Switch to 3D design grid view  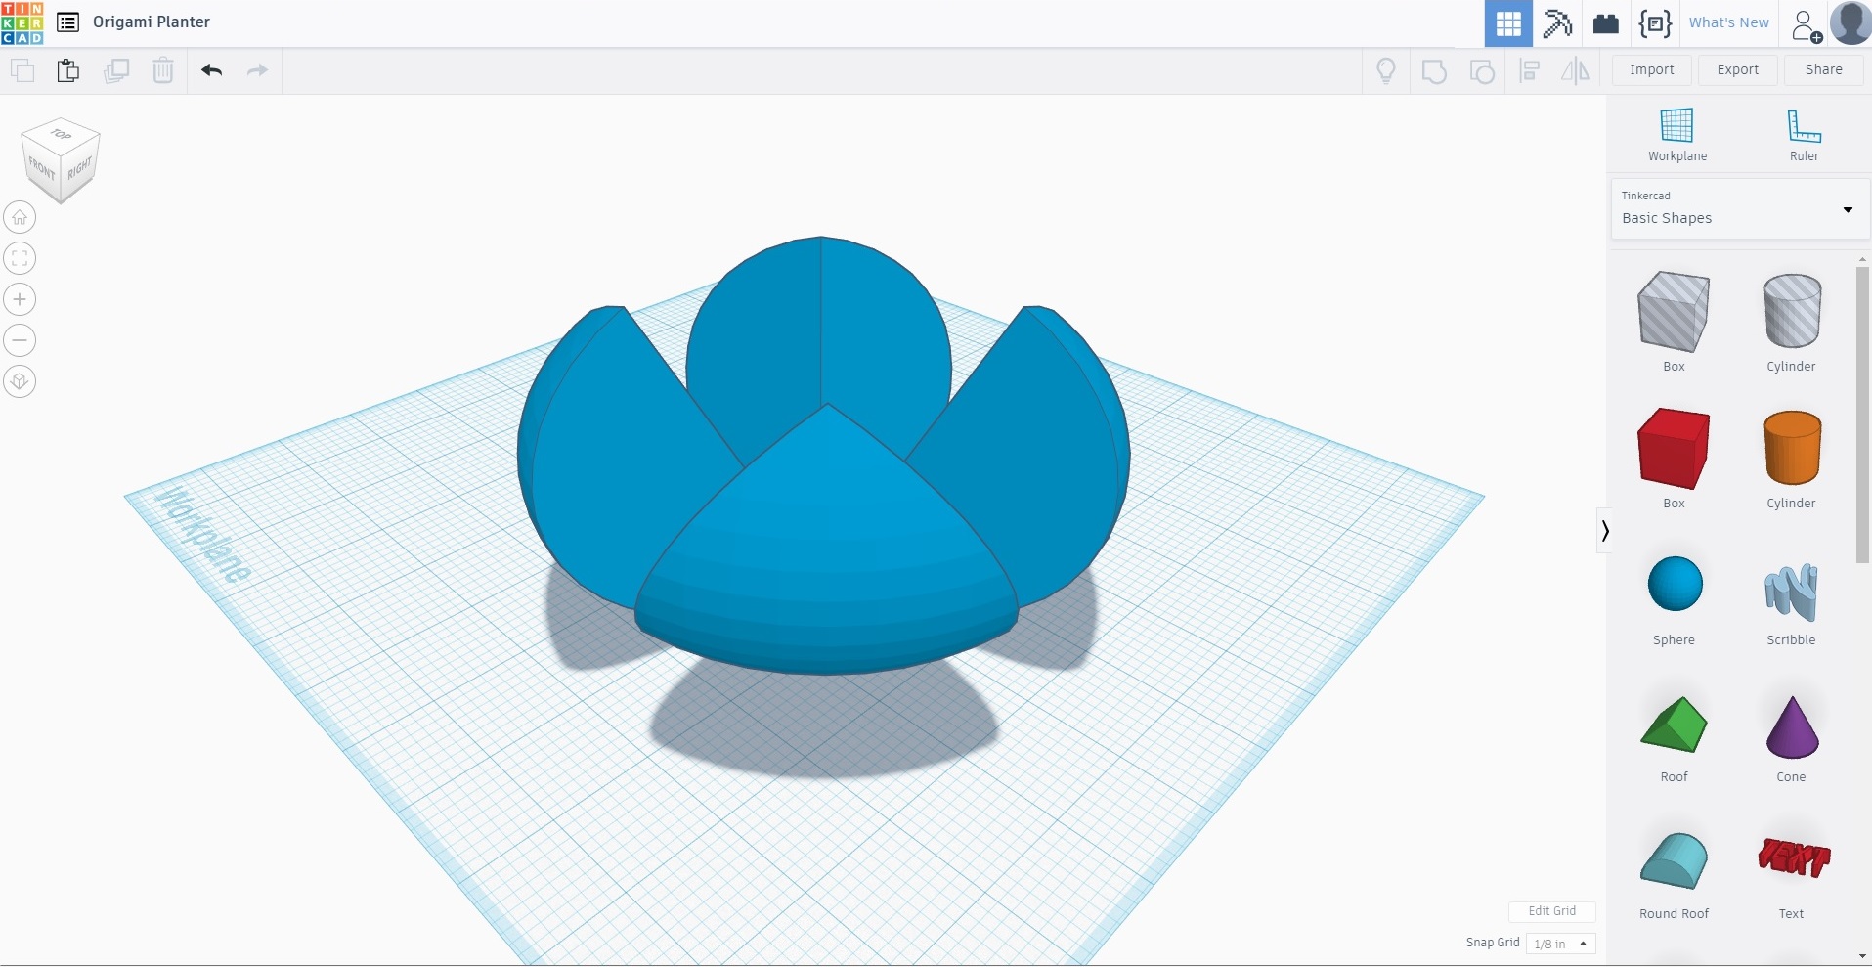1508,23
